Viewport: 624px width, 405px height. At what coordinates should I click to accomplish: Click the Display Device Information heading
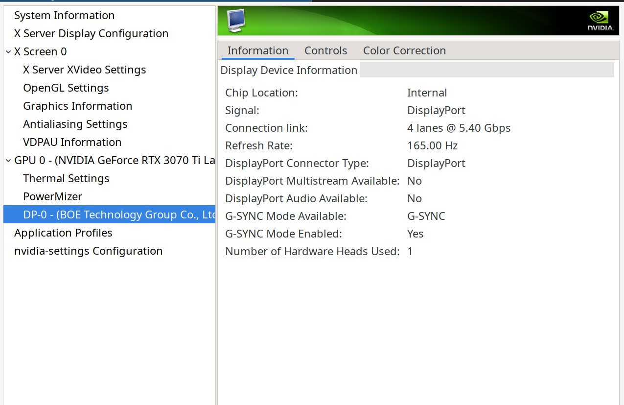pos(289,70)
